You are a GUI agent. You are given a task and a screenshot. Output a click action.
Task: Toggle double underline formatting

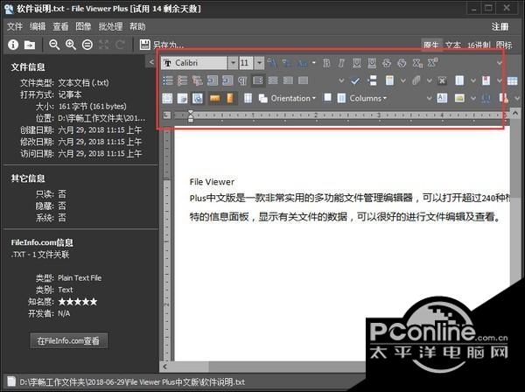click(x=372, y=63)
